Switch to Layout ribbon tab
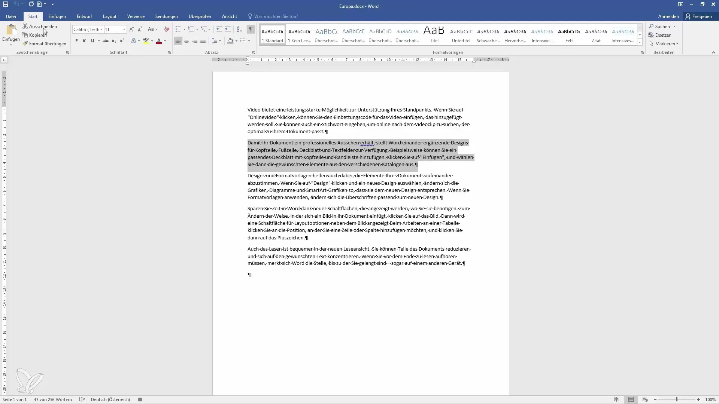 point(110,16)
